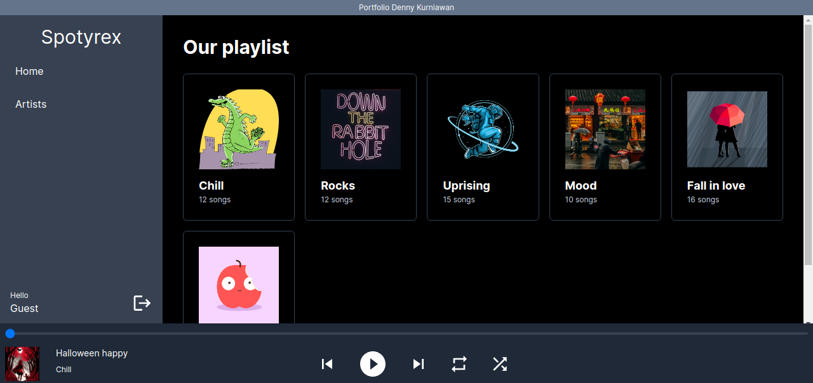Viewport: 813px width, 383px height.
Task: Click the now-playing album art thumbnail
Action: 22,364
